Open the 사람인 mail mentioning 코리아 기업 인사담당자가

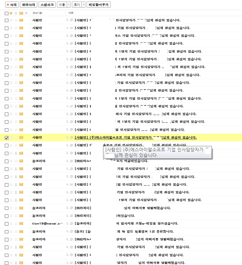[137, 75]
